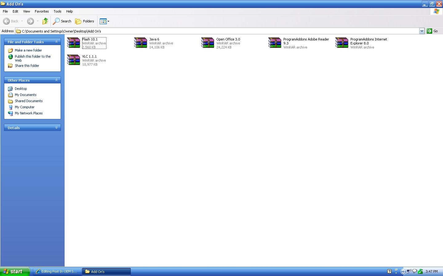This screenshot has width=443, height=276.
Task: Click the speech bubble tray icon
Action: point(414,271)
